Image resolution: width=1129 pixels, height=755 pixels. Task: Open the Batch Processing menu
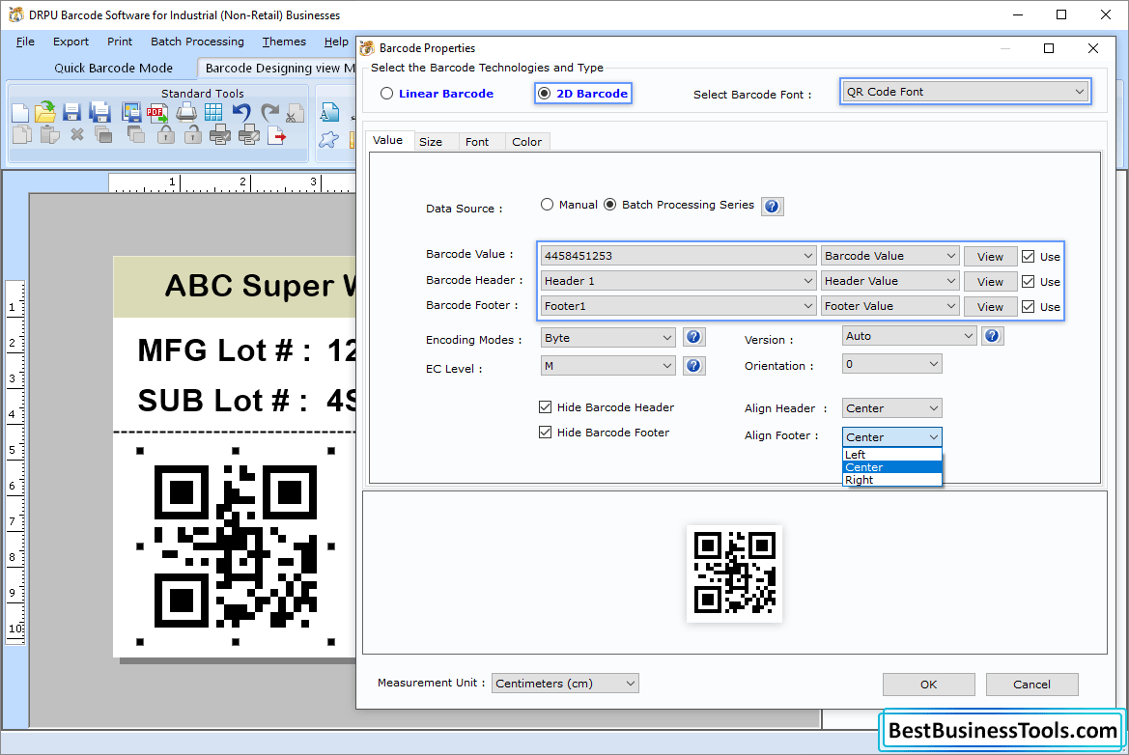tap(197, 42)
